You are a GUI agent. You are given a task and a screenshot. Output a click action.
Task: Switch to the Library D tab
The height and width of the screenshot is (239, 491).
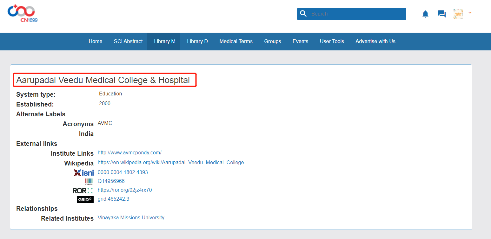[x=197, y=42]
